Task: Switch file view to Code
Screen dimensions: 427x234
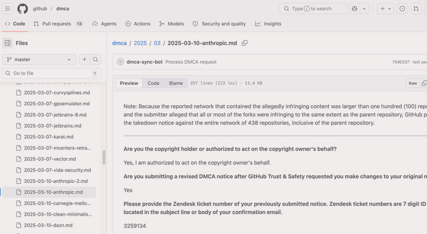Action: click(x=153, y=83)
